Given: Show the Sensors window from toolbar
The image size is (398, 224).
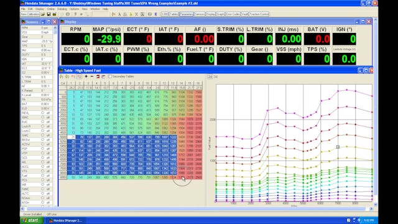Looking at the screenshot, I should (x=200, y=14).
